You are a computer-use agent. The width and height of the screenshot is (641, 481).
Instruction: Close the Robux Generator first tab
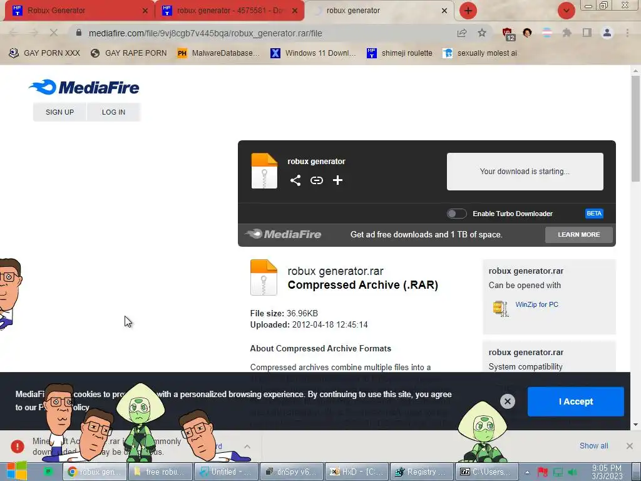pos(145,11)
